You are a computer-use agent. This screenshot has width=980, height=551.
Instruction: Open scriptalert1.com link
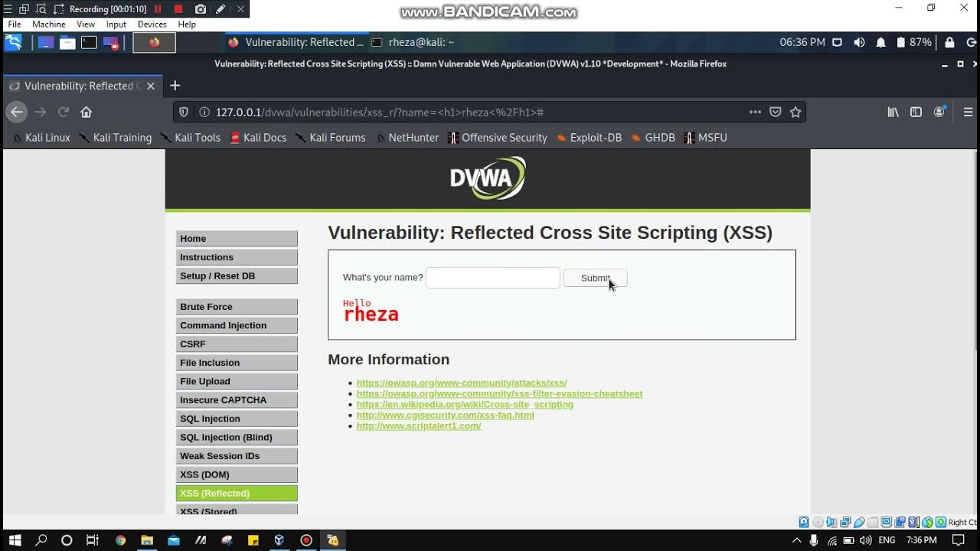pos(419,425)
